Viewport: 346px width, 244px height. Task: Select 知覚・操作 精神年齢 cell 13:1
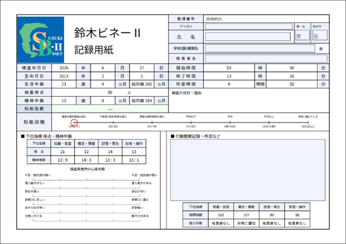(134, 160)
